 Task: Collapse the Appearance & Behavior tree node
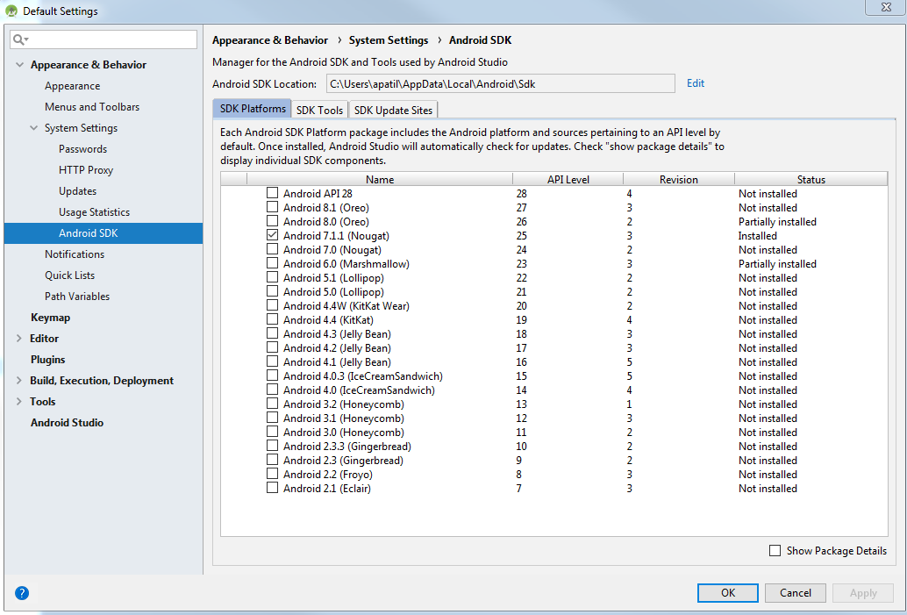pyautogui.click(x=19, y=65)
